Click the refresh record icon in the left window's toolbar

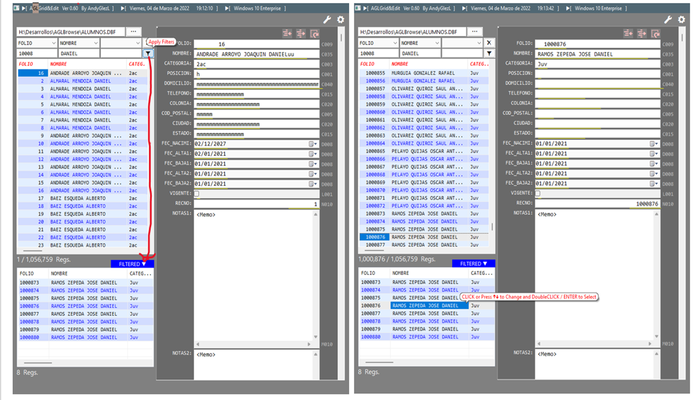315,33
